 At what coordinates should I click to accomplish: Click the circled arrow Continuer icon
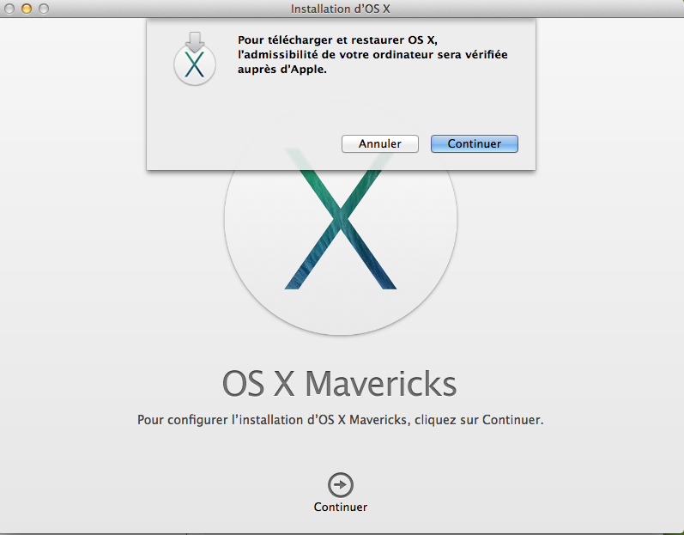coord(340,484)
